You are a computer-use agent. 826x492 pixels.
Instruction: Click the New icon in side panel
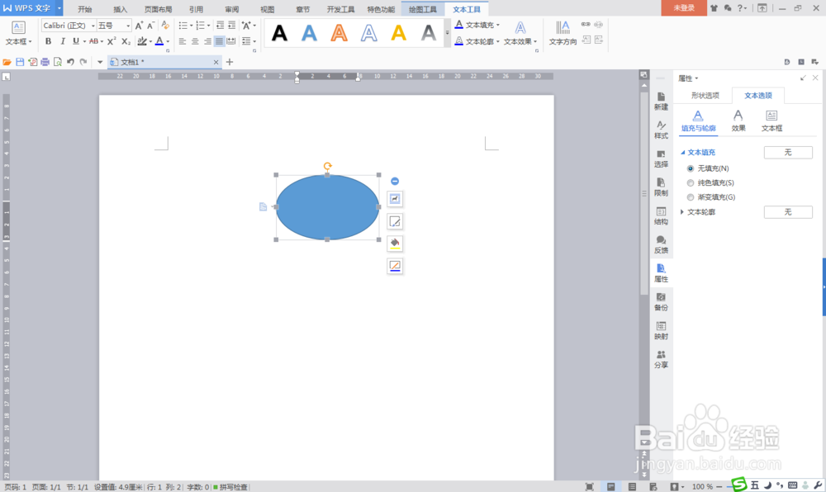[x=661, y=101]
